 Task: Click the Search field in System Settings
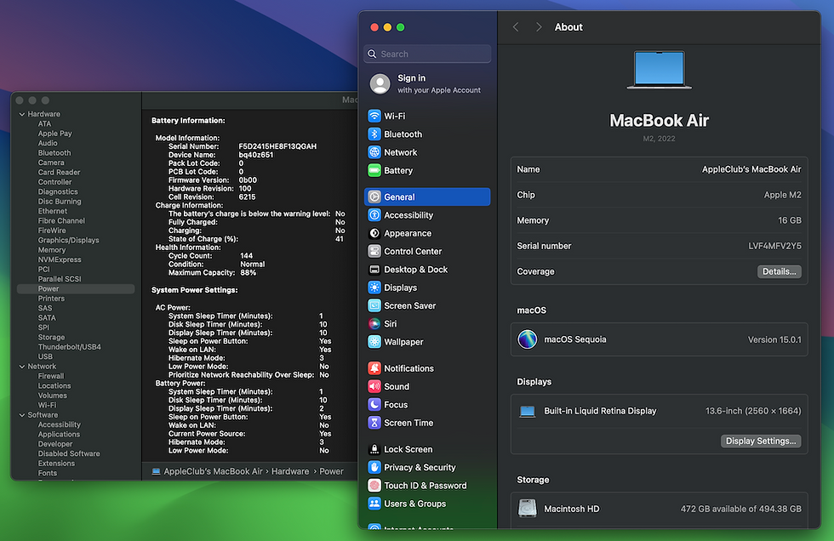point(427,54)
